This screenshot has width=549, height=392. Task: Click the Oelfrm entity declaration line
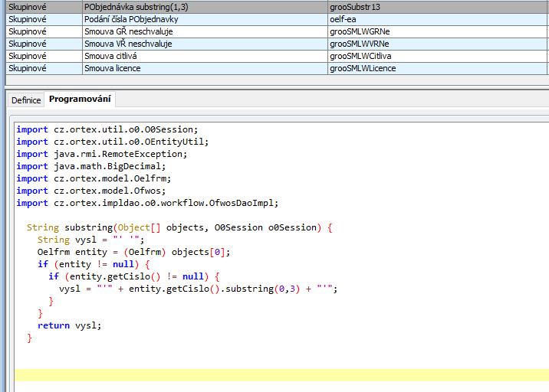133,252
